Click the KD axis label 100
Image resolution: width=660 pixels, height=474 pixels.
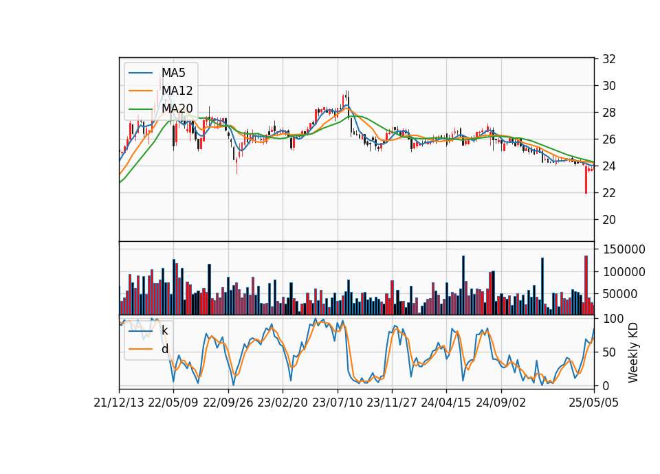tap(613, 319)
